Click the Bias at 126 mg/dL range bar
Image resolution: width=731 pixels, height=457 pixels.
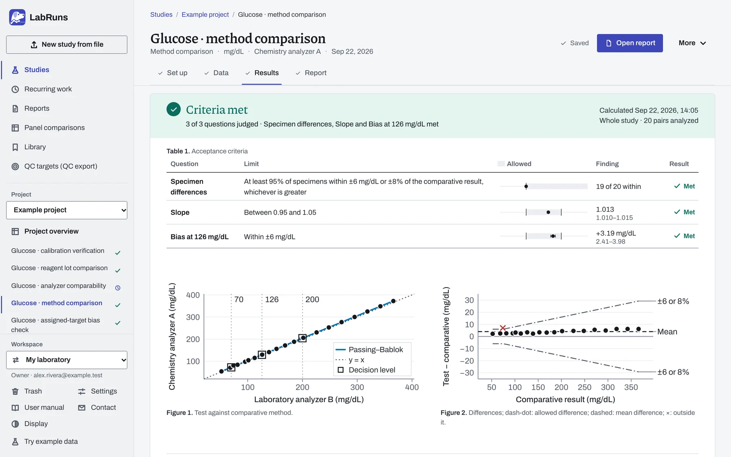pyautogui.click(x=543, y=236)
